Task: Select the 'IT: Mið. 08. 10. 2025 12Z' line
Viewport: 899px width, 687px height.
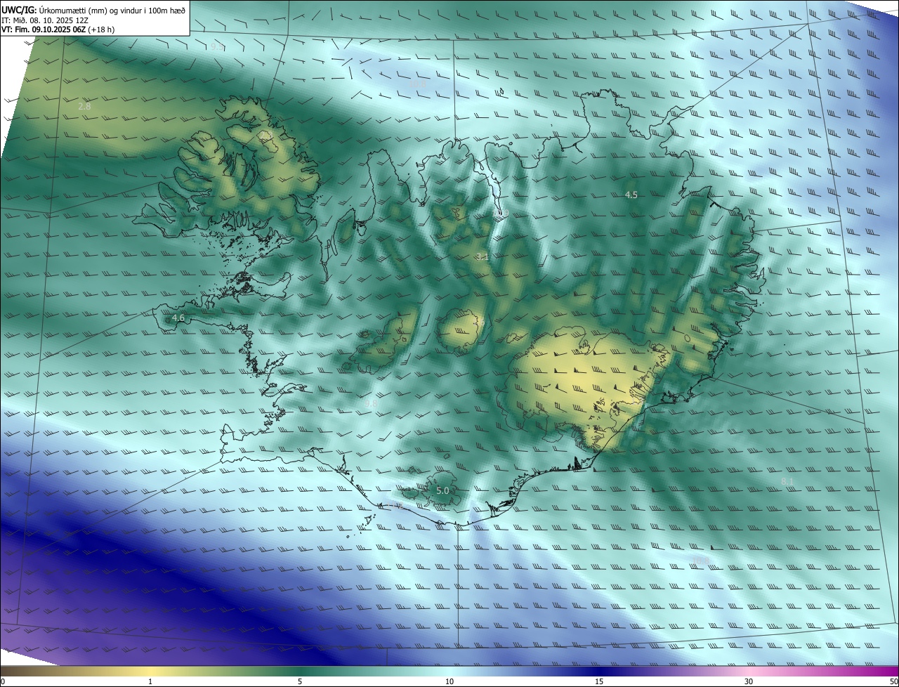Action: 45,20
